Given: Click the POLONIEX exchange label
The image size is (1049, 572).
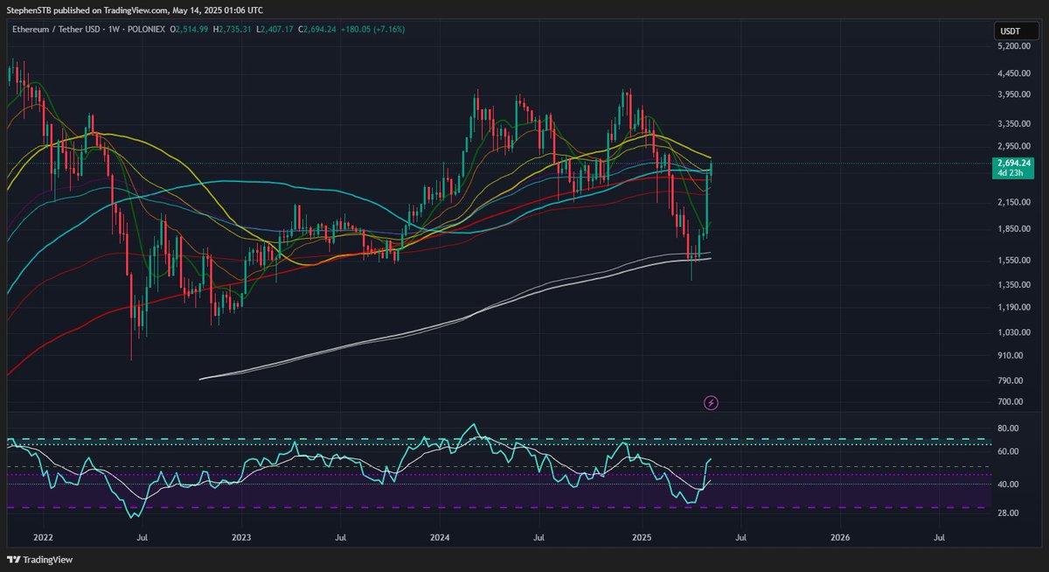Looking at the screenshot, I should coord(147,29).
